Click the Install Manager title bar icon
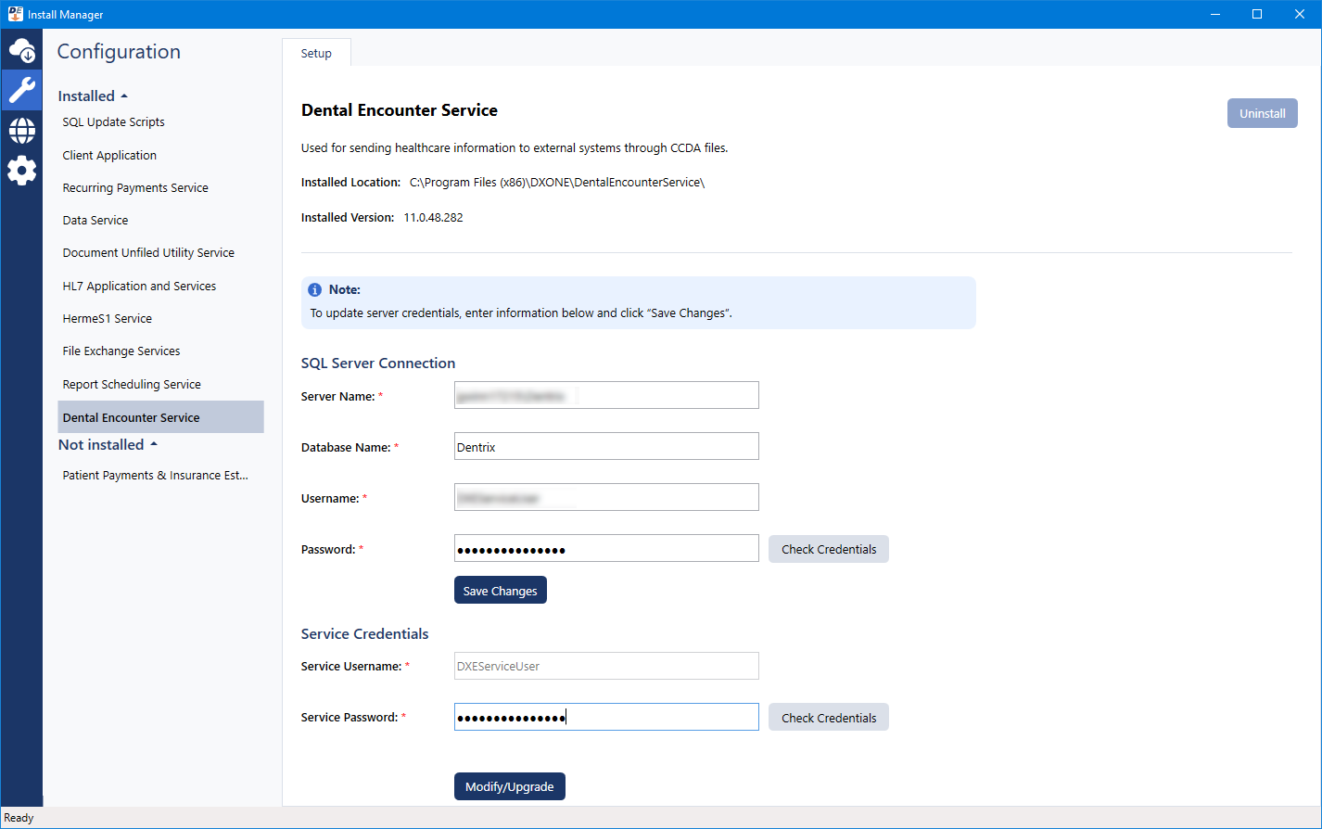The height and width of the screenshot is (829, 1322). 15,14
